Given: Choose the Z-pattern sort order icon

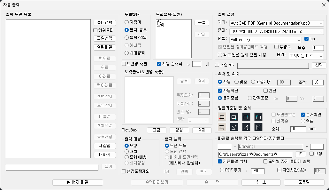Looking at the screenshot, I should point(222,127).
